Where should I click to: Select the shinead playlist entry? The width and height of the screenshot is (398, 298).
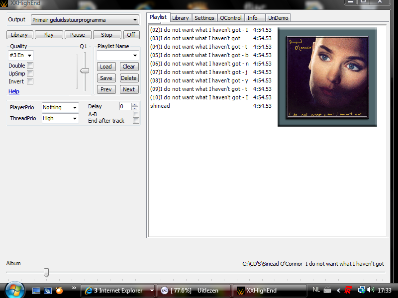[x=210, y=106]
